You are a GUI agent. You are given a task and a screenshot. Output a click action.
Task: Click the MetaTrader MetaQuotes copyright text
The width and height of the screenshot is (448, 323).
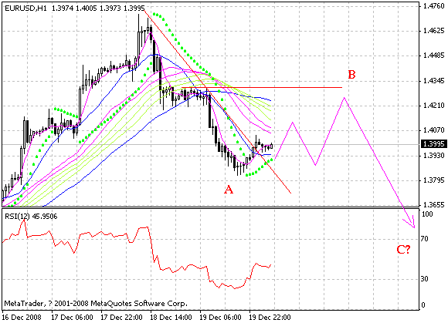click(96, 303)
